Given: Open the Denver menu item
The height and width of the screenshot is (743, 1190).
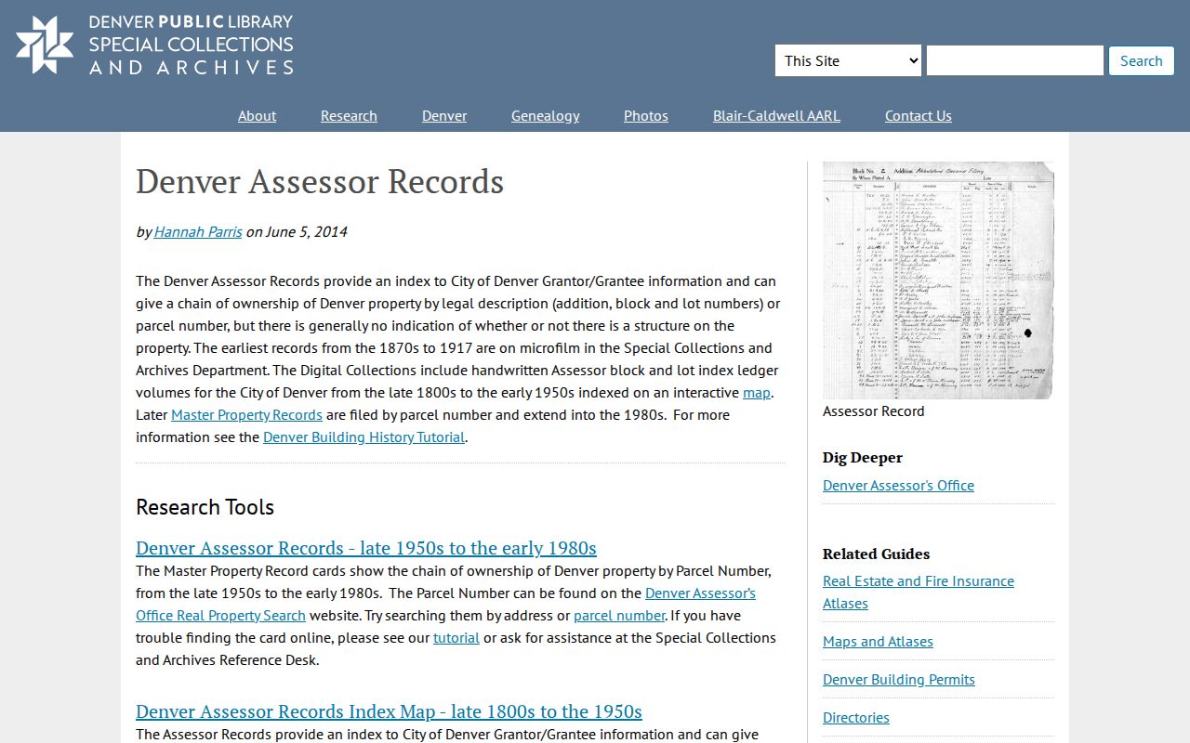Looking at the screenshot, I should click(444, 115).
